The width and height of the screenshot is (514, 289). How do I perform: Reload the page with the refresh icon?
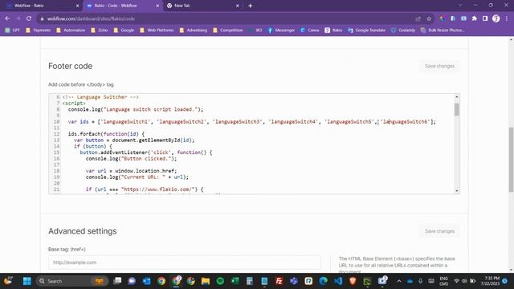(29, 18)
